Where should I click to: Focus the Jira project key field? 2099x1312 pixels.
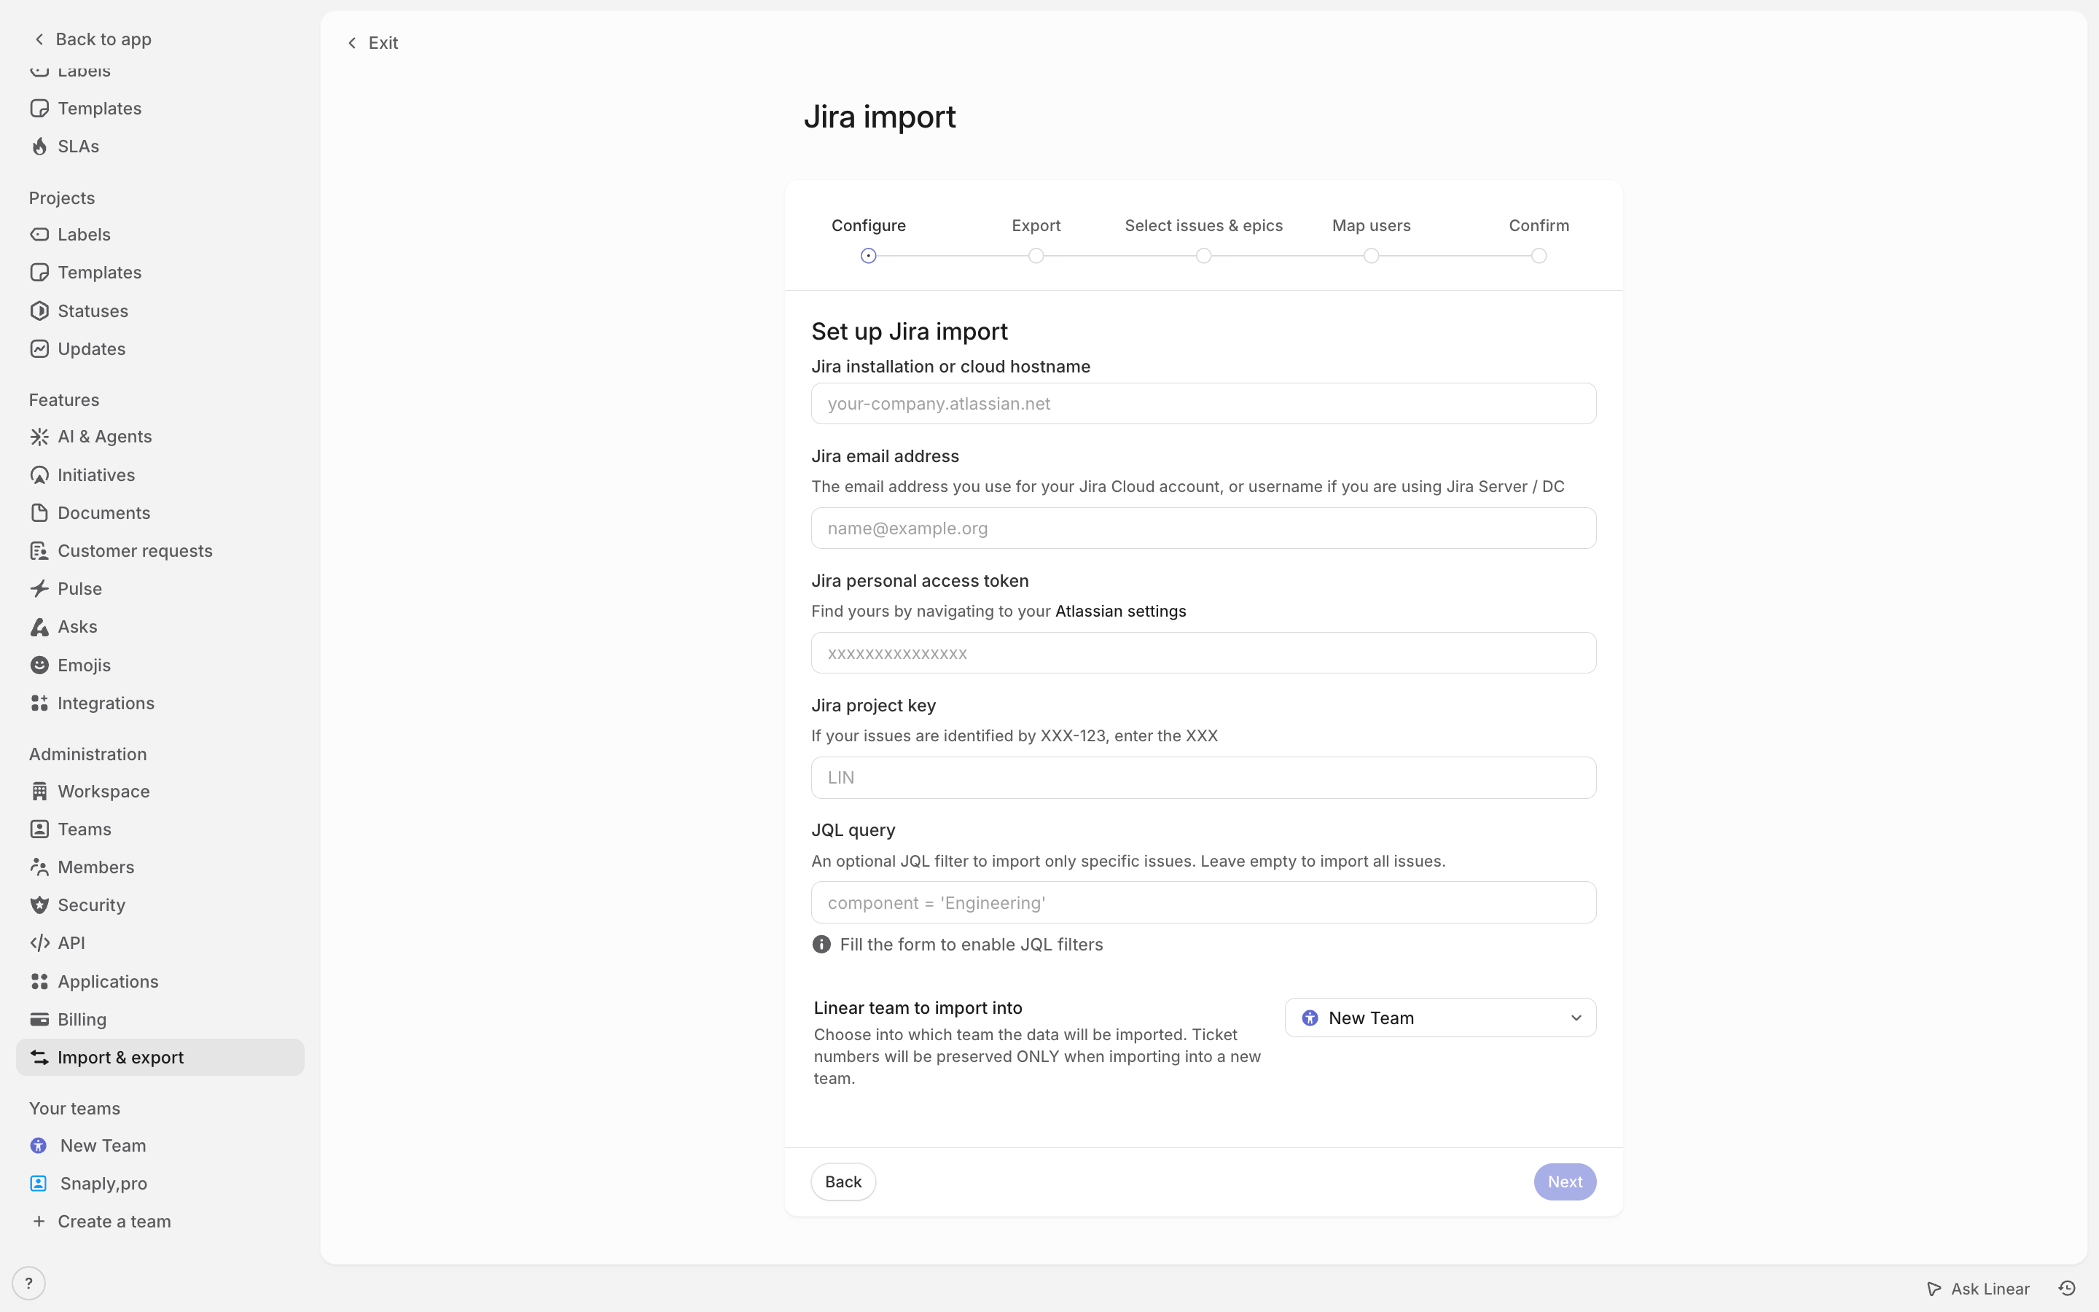coord(1203,778)
